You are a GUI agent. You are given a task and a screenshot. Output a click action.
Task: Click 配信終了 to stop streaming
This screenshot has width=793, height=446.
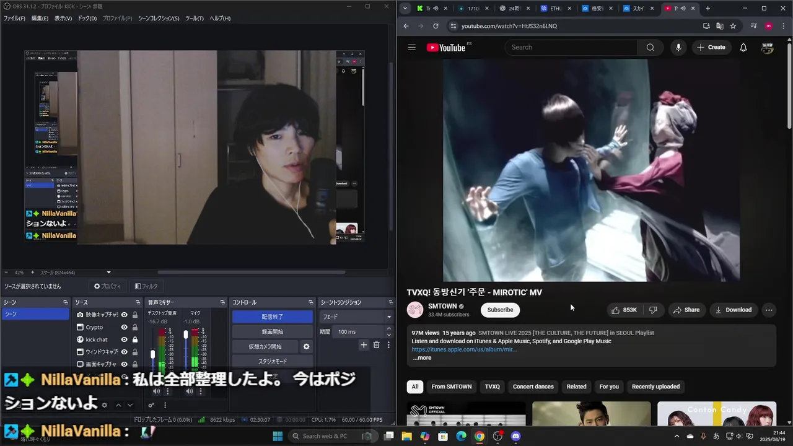coord(273,317)
